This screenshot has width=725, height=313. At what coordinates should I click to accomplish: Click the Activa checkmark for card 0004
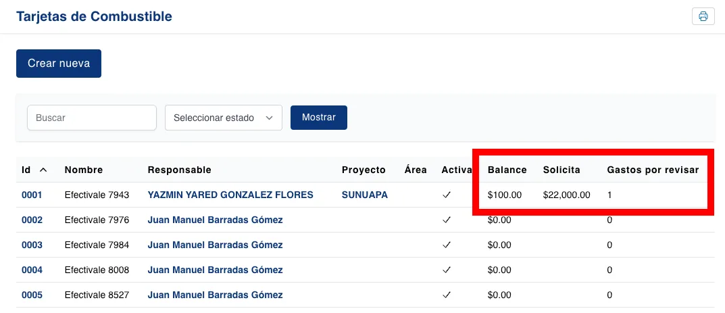pos(446,270)
